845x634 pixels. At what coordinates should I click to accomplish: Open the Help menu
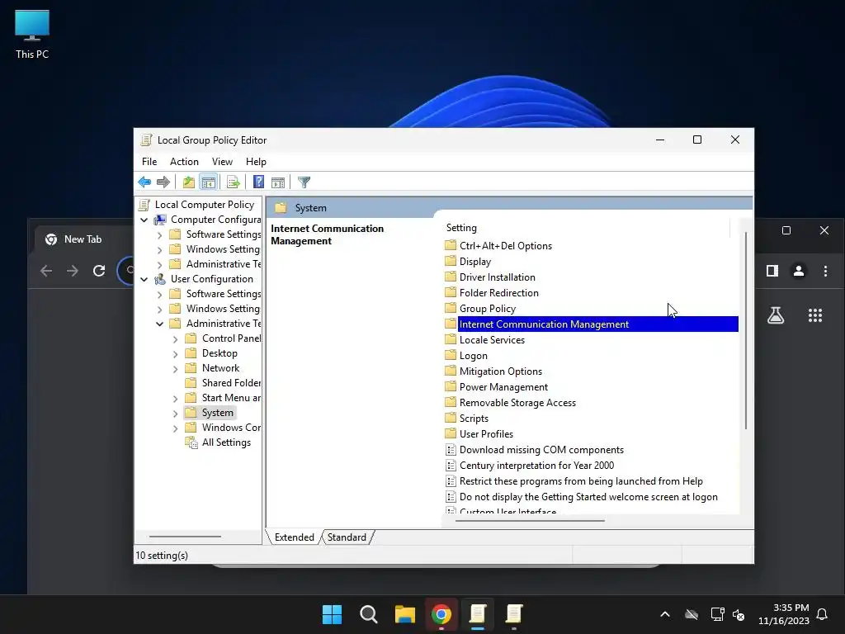(x=256, y=162)
